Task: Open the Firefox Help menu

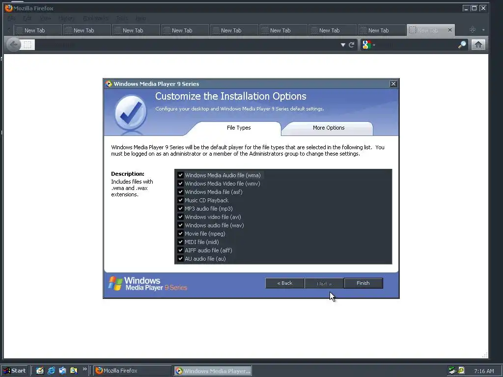Action: pos(140,18)
